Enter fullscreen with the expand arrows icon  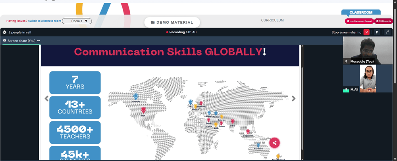(x=387, y=33)
